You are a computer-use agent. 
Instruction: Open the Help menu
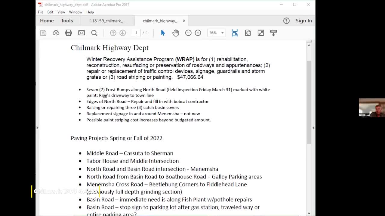click(90, 12)
